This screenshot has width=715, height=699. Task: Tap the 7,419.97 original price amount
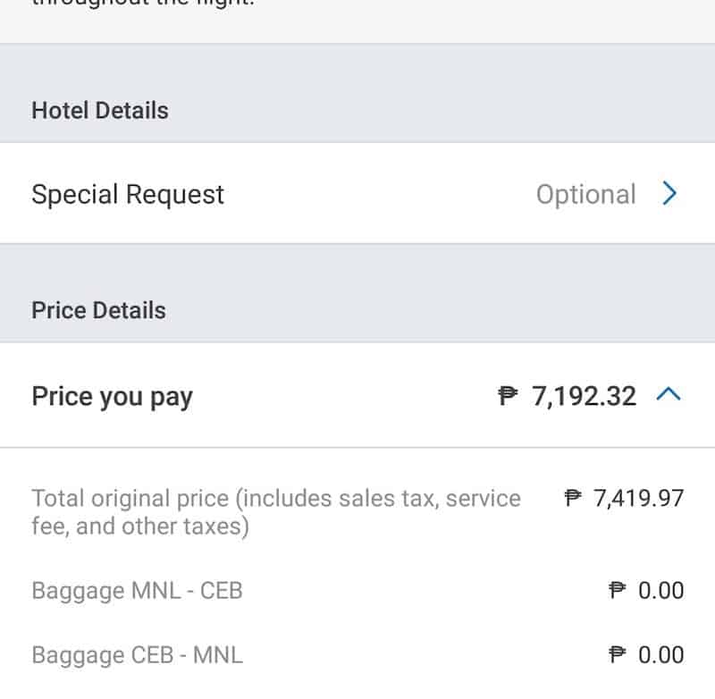[638, 498]
